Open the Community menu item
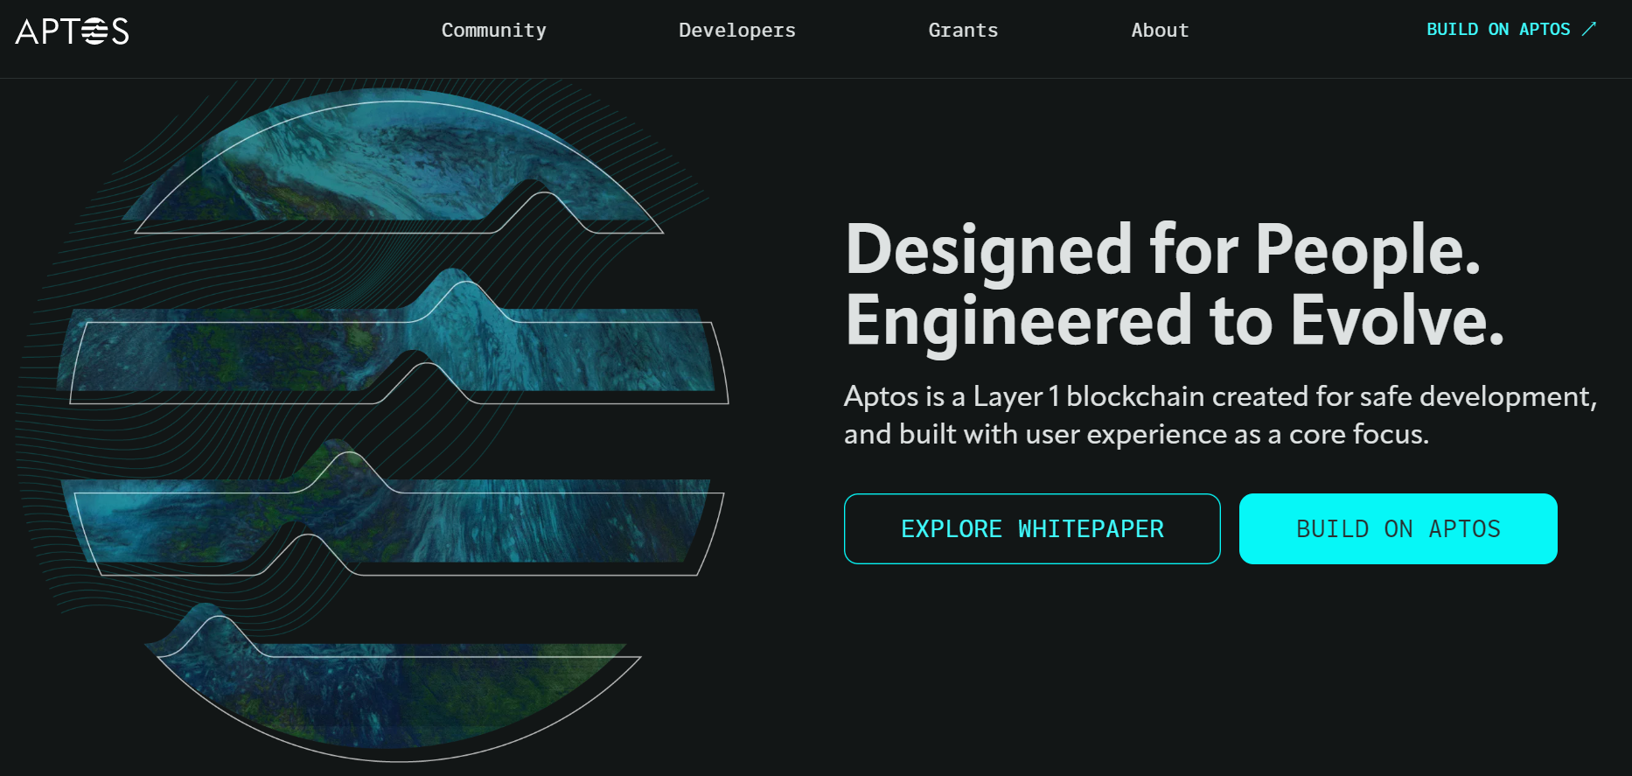This screenshot has height=776, width=1632. click(x=493, y=30)
